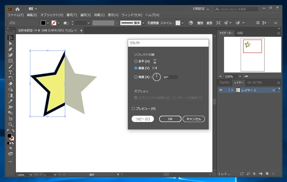
Task: Open the 効果(C) menu
Action: click(x=99, y=15)
